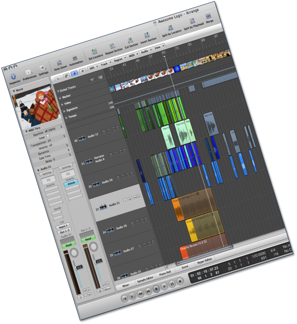The height and width of the screenshot is (324, 297).
Task: Click the Set Locators icon
Action: click(x=94, y=52)
